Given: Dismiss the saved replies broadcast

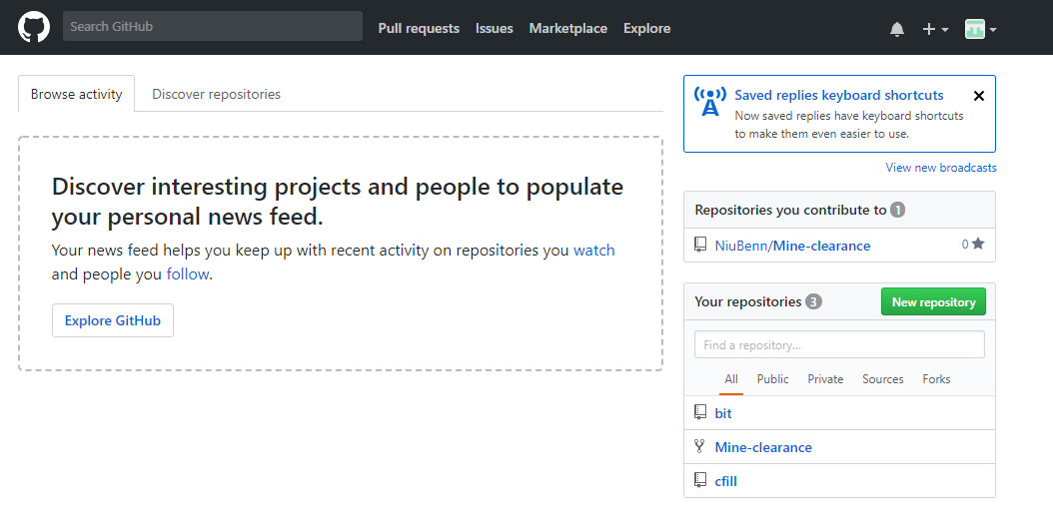Looking at the screenshot, I should click(x=978, y=96).
